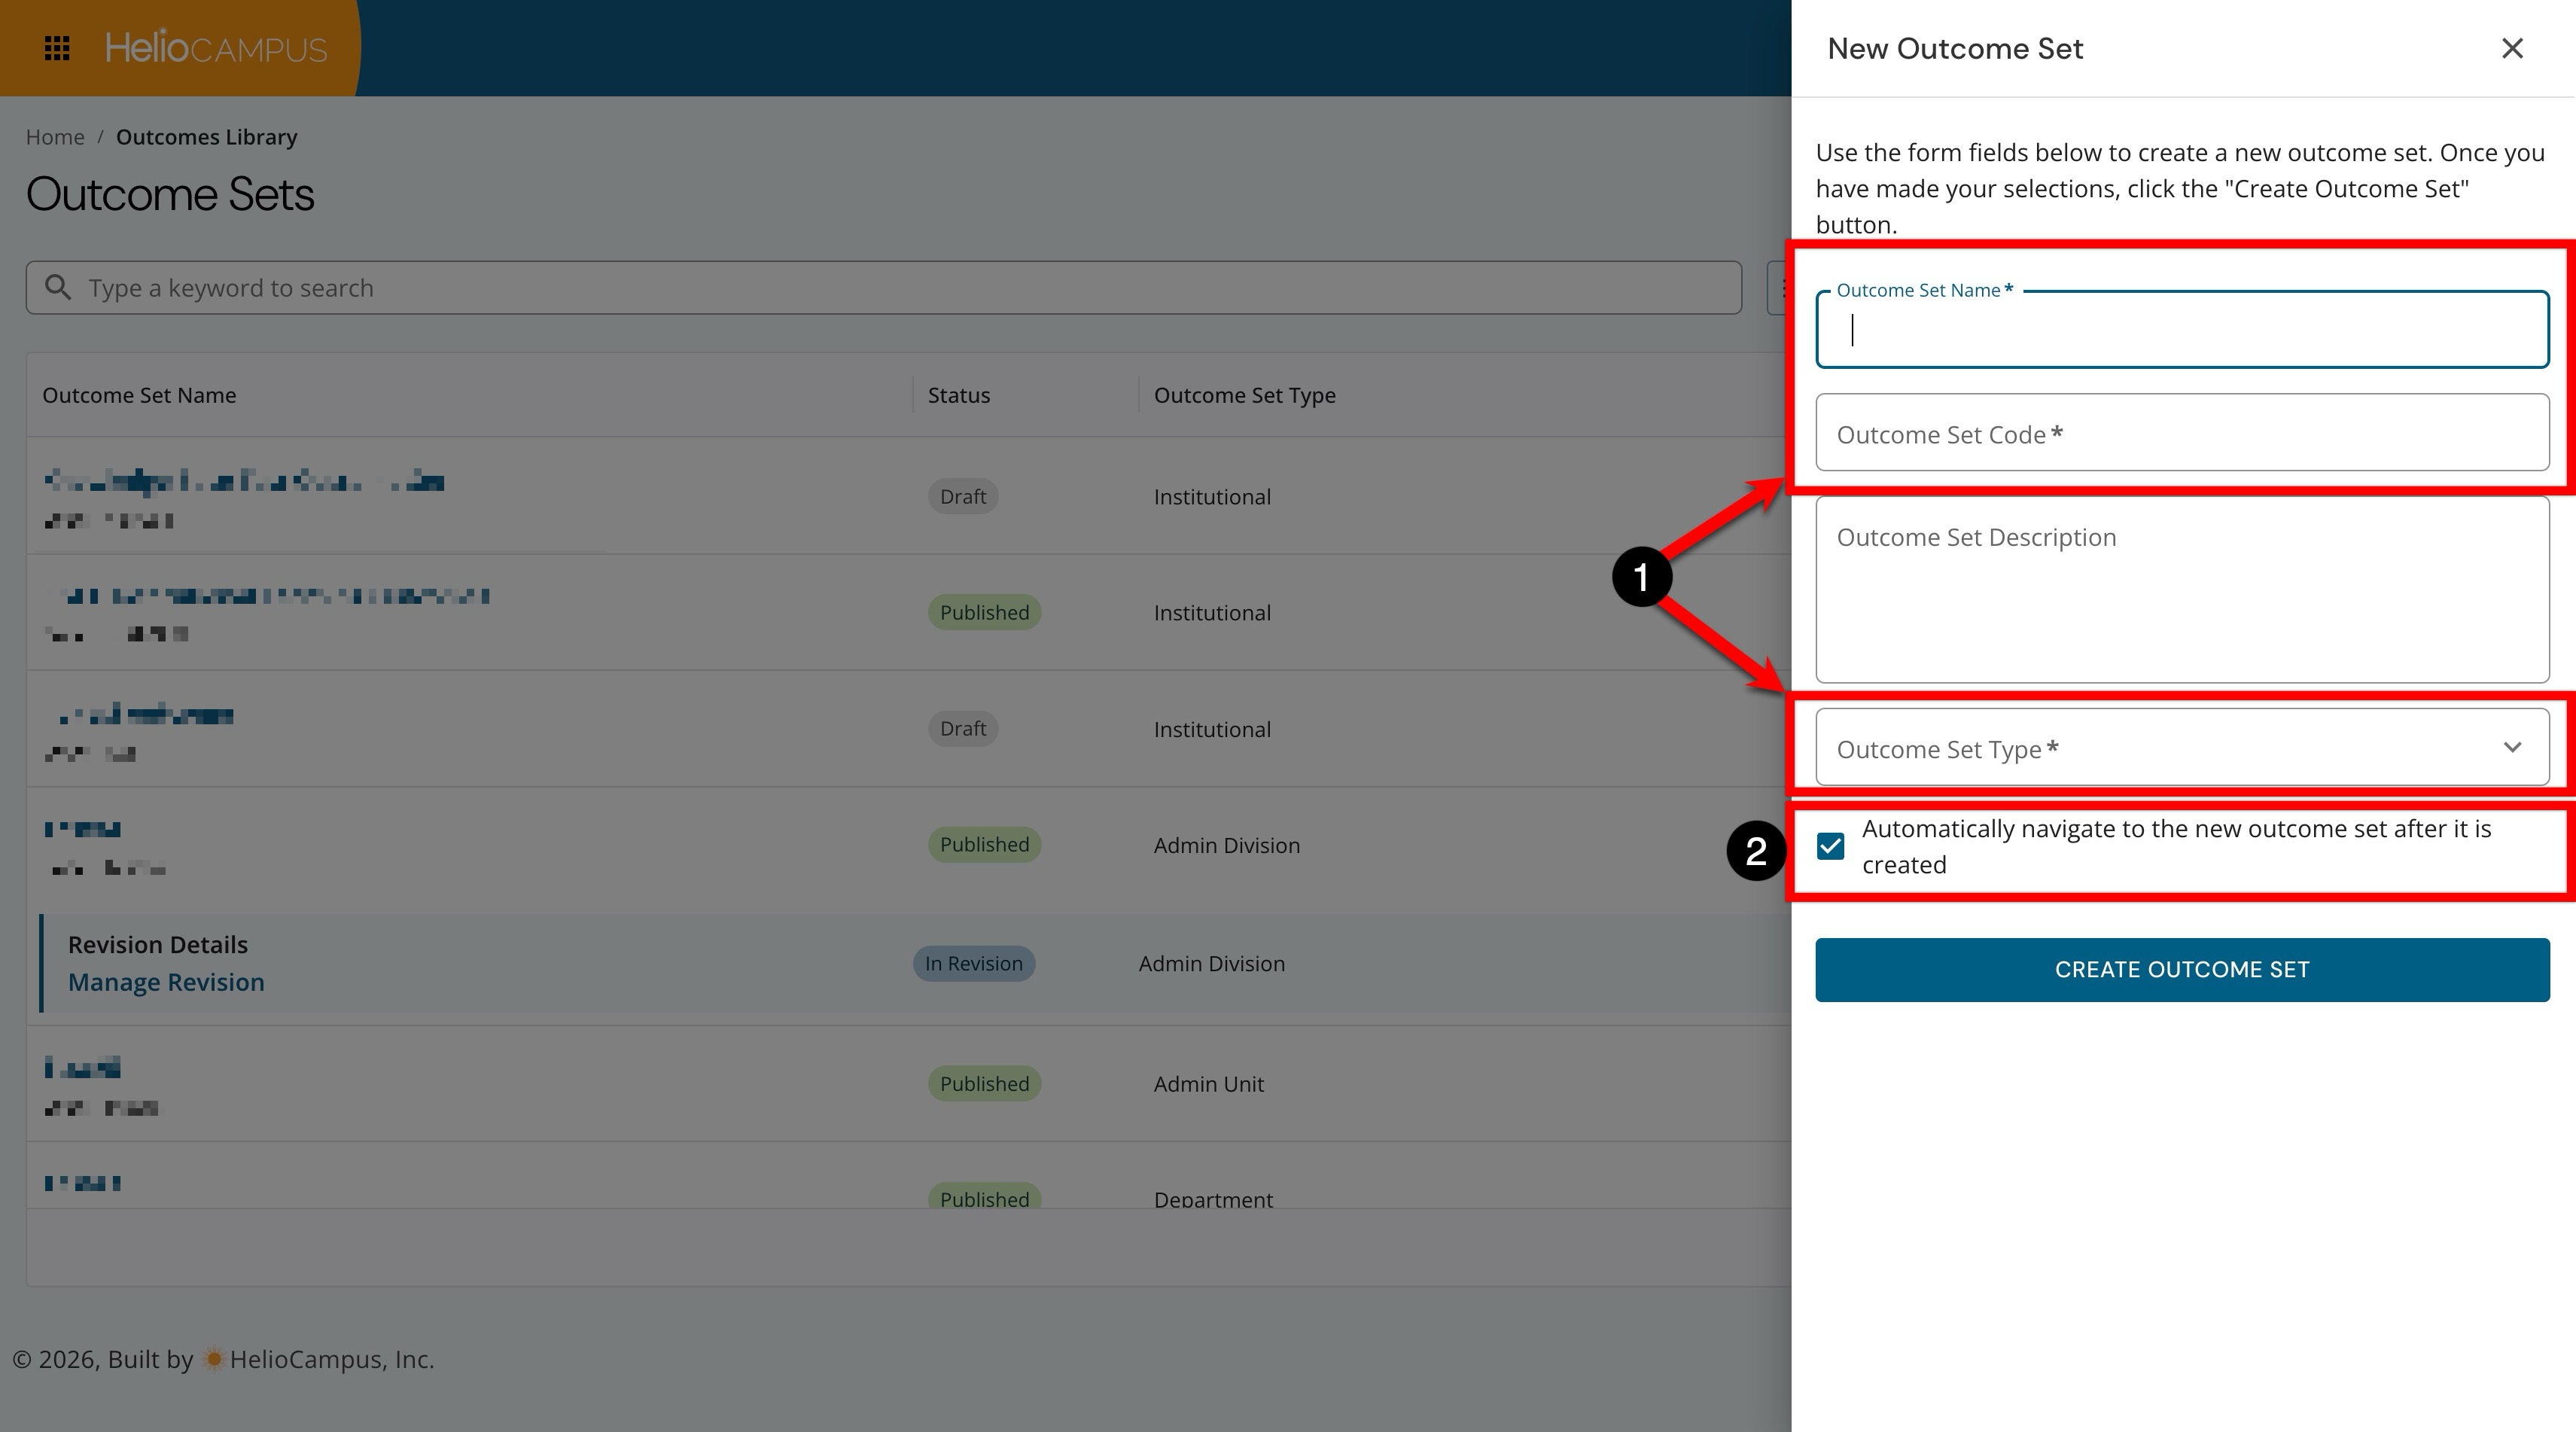Click the Create Outcome Set button
Screen dimensions: 2576x1432
pos(2182,970)
